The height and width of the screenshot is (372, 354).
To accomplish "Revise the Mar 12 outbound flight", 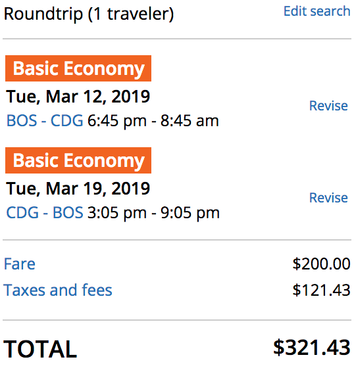I will (328, 106).
